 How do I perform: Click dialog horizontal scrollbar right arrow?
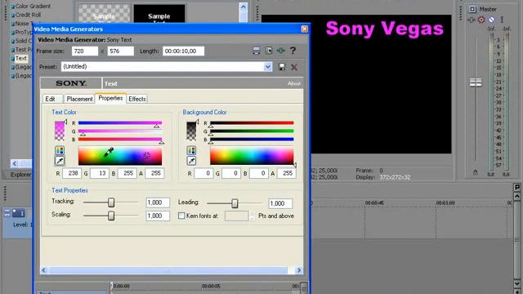point(299,270)
